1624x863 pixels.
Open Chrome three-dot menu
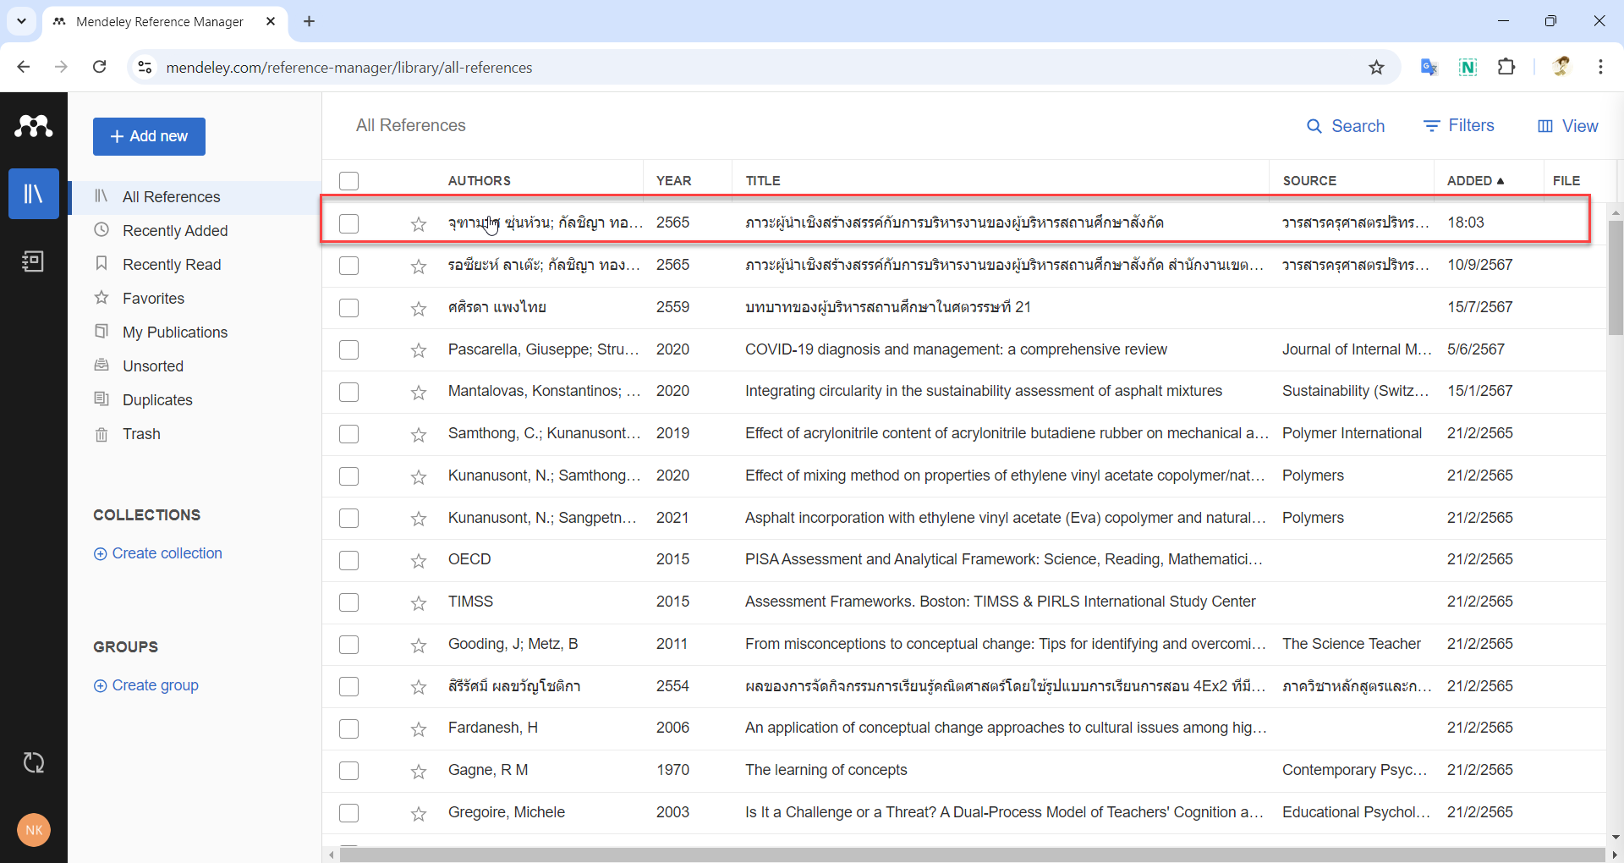coord(1600,67)
